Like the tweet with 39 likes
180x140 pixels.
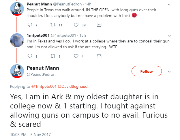76,25
